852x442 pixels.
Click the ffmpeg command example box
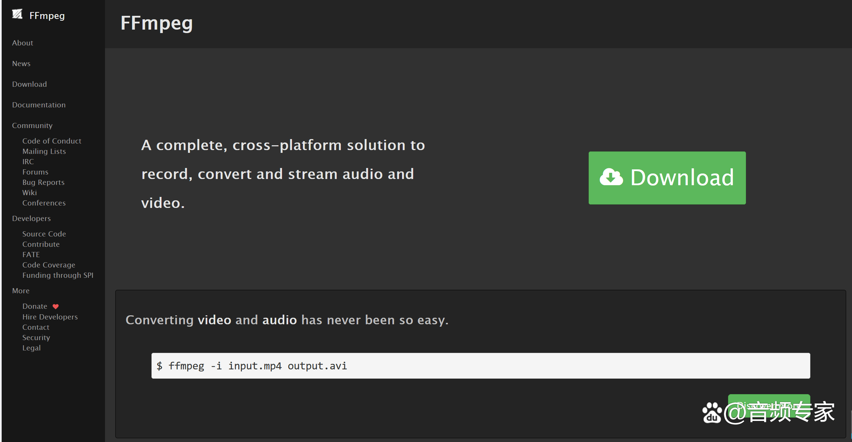(x=481, y=366)
